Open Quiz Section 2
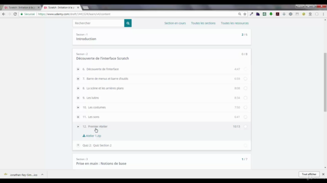This screenshot has height=183, width=327. point(102,145)
